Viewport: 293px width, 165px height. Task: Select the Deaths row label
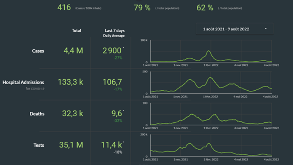(37, 114)
